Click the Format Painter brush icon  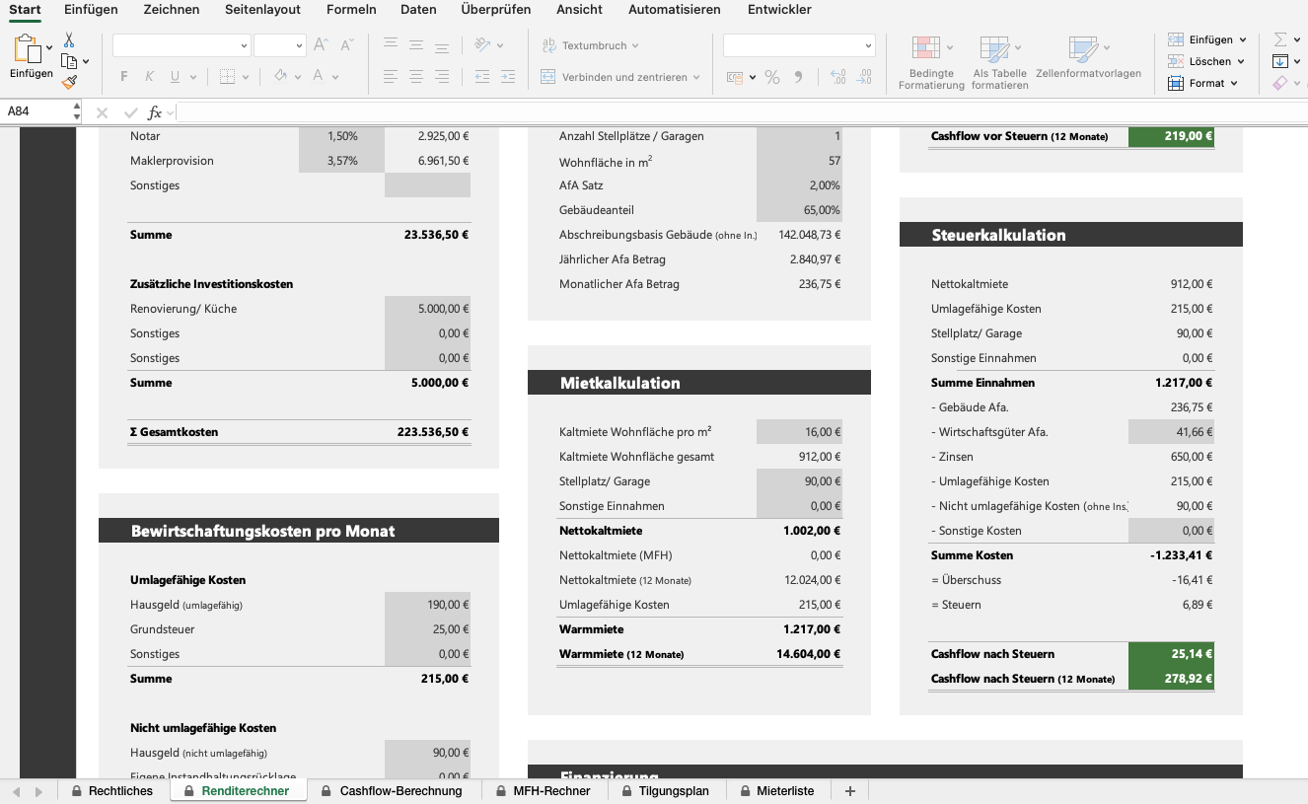point(70,83)
